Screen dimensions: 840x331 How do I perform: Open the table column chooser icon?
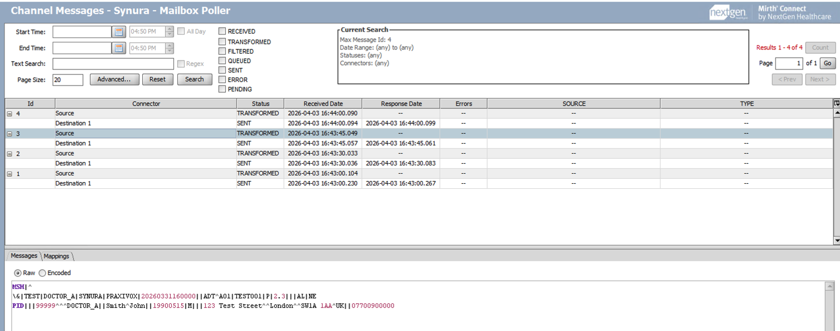836,103
